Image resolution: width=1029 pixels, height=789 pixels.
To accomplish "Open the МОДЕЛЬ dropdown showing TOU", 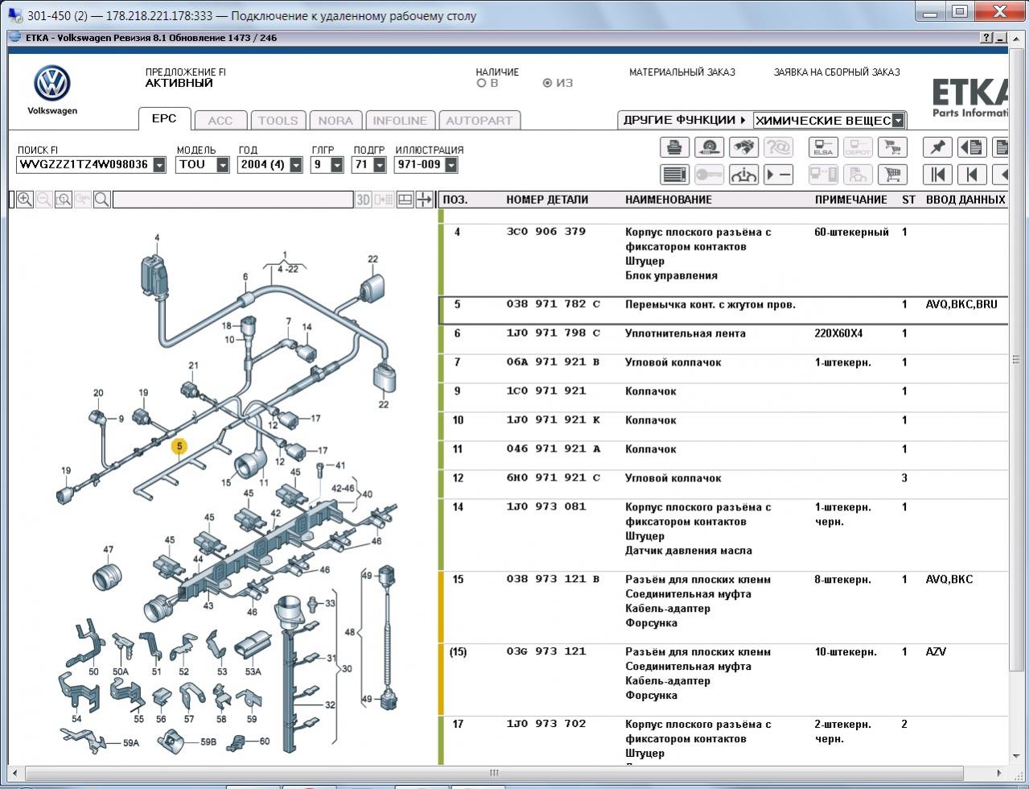I will (x=223, y=165).
